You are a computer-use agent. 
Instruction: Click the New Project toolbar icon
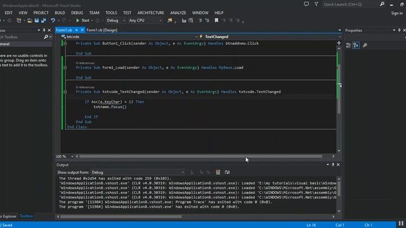[19, 20]
